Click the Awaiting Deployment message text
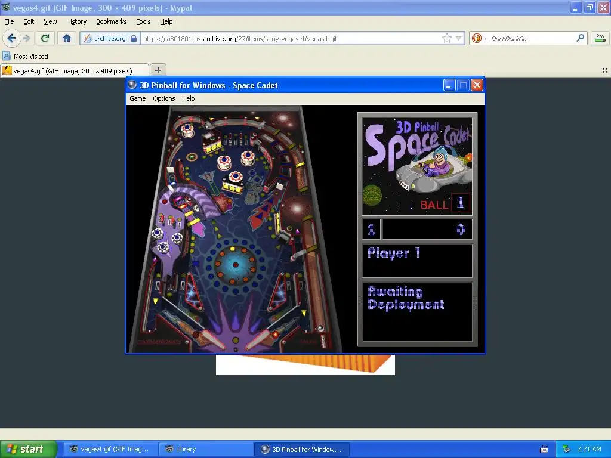This screenshot has width=611, height=458. coord(406,298)
